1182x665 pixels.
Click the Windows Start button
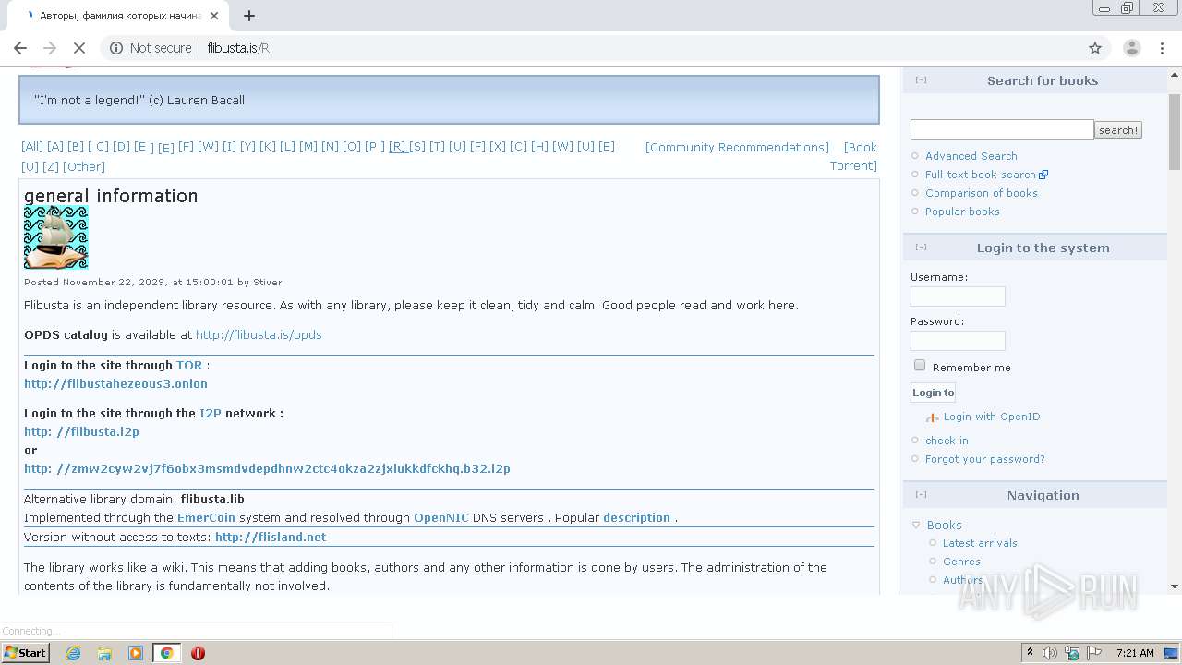25,653
